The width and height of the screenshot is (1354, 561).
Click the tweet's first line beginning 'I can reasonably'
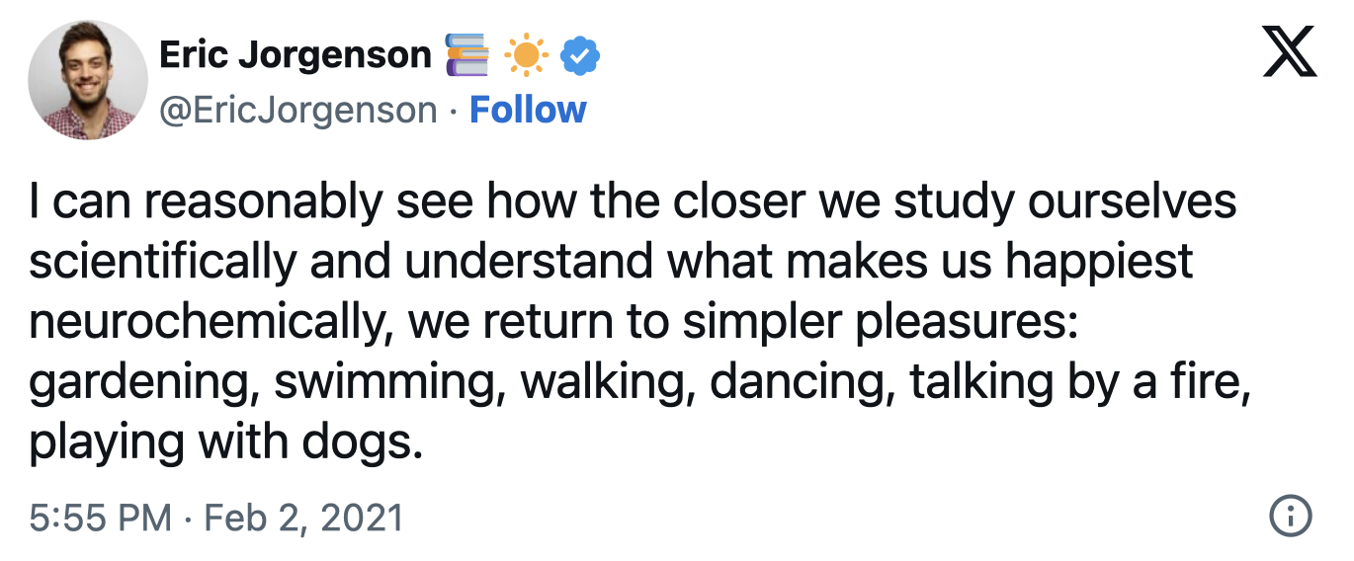633,203
